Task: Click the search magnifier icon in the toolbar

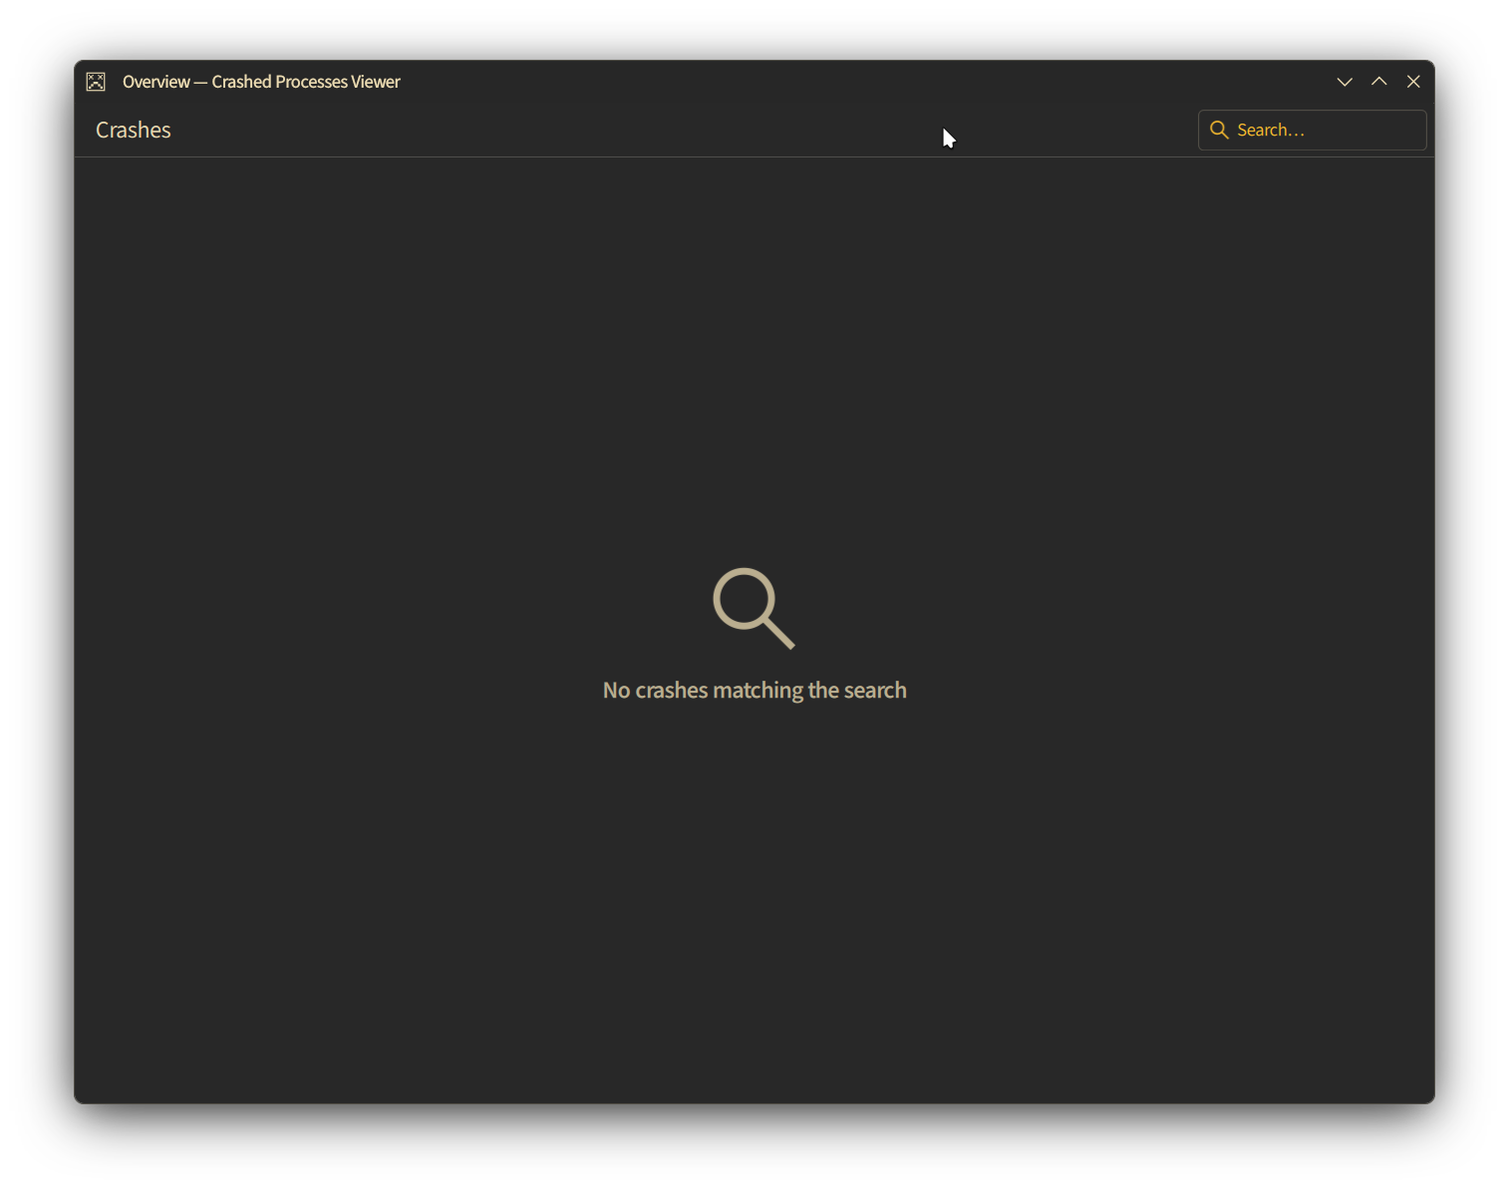Action: [x=1219, y=131]
